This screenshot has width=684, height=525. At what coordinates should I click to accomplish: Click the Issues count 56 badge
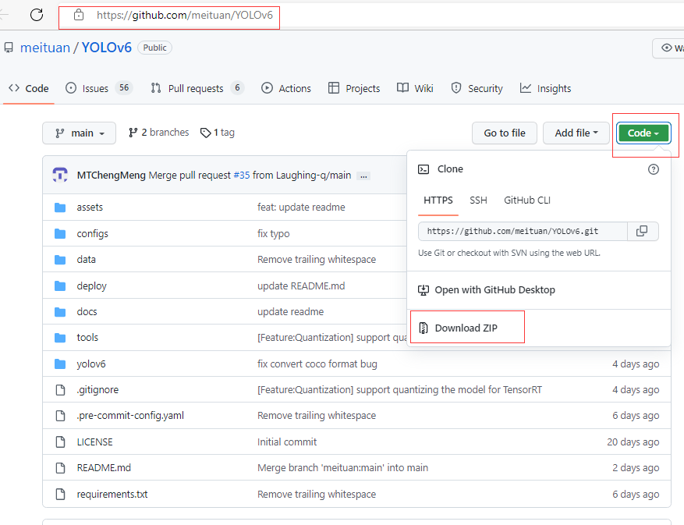(124, 88)
